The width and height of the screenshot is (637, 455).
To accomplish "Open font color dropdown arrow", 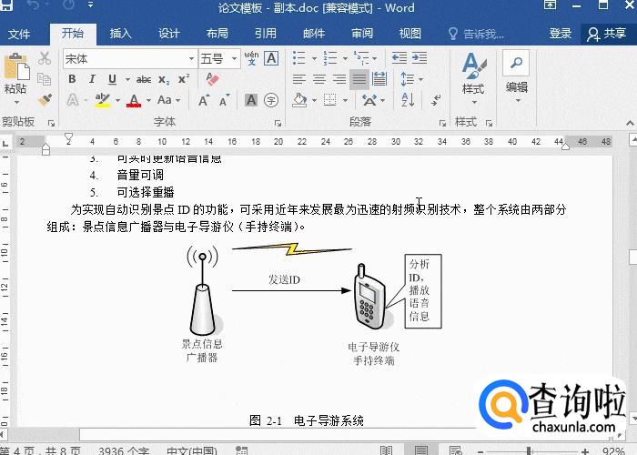I will click(x=148, y=100).
